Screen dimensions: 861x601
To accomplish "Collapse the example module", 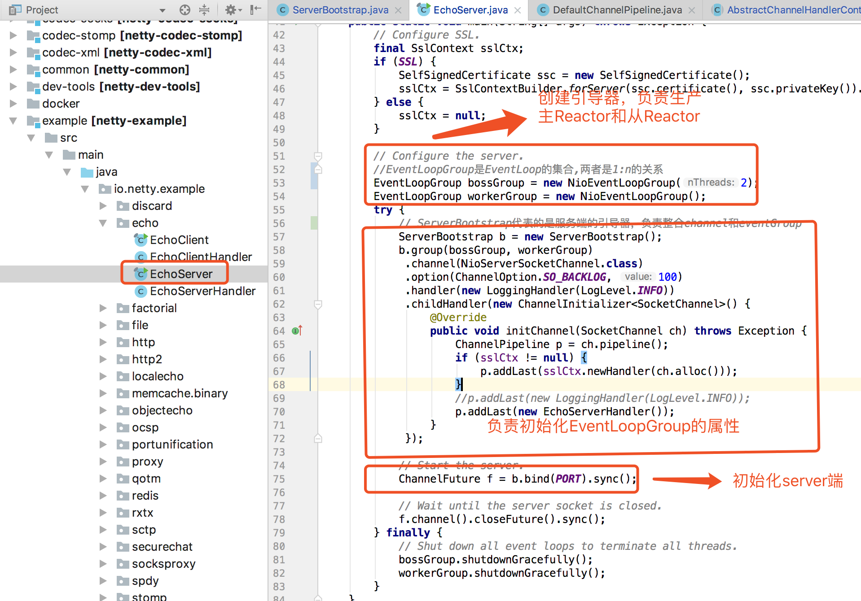I will (13, 121).
